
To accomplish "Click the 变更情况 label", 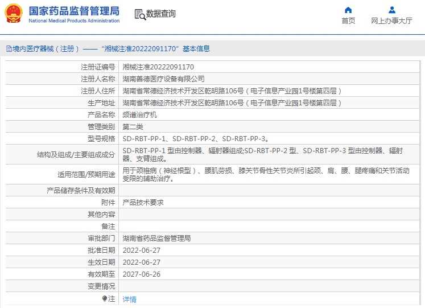I will tap(101, 286).
